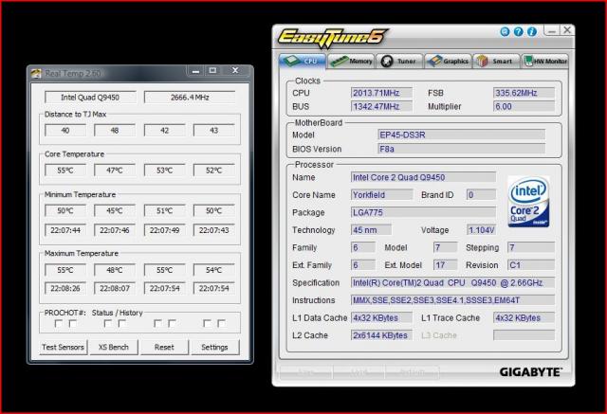
Task: Click the FSB value 335.62MHz
Action: [x=524, y=93]
